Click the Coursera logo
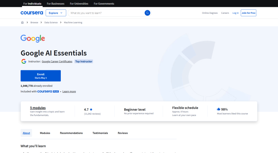This screenshot has width=278, height=153. click(x=32, y=13)
